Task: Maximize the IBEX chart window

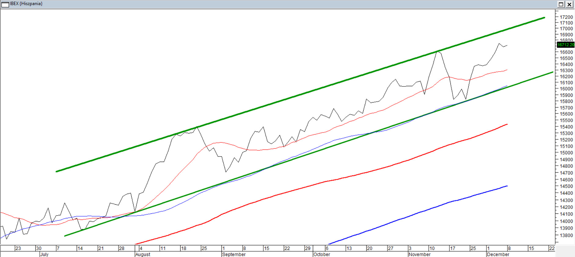Action: [561, 4]
